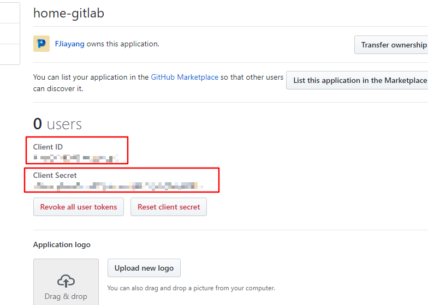The width and height of the screenshot is (428, 305).
Task: Click the Drag & drop label
Action: pos(66,297)
